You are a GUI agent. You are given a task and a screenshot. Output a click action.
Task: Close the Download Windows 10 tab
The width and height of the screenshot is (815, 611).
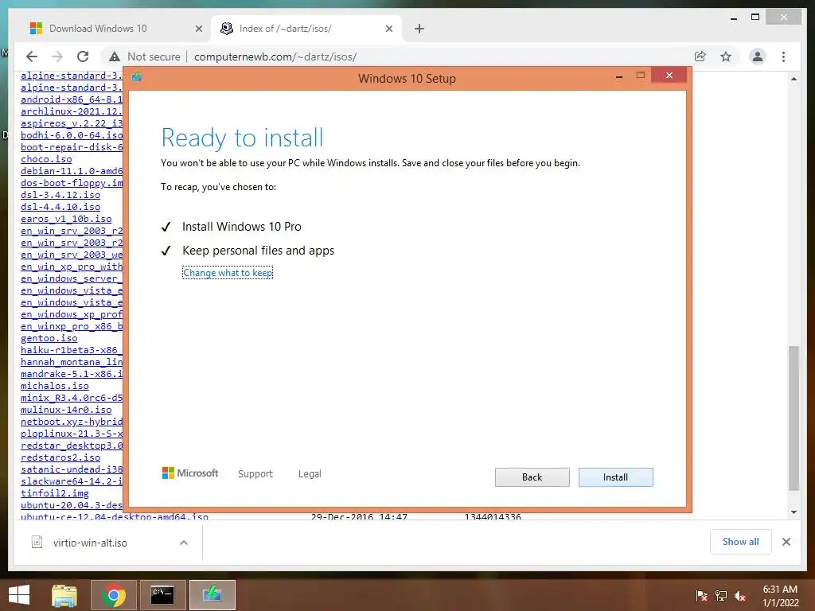pos(198,29)
